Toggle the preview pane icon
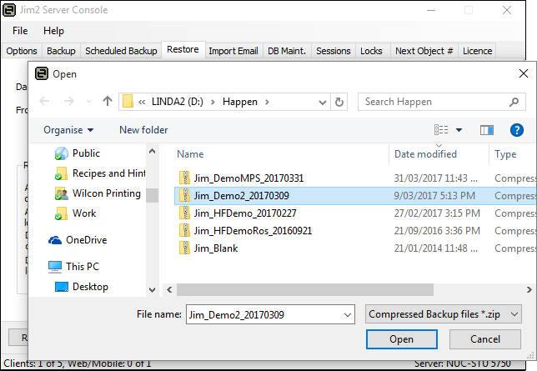Viewport: 537px width, 371px height. click(x=487, y=130)
